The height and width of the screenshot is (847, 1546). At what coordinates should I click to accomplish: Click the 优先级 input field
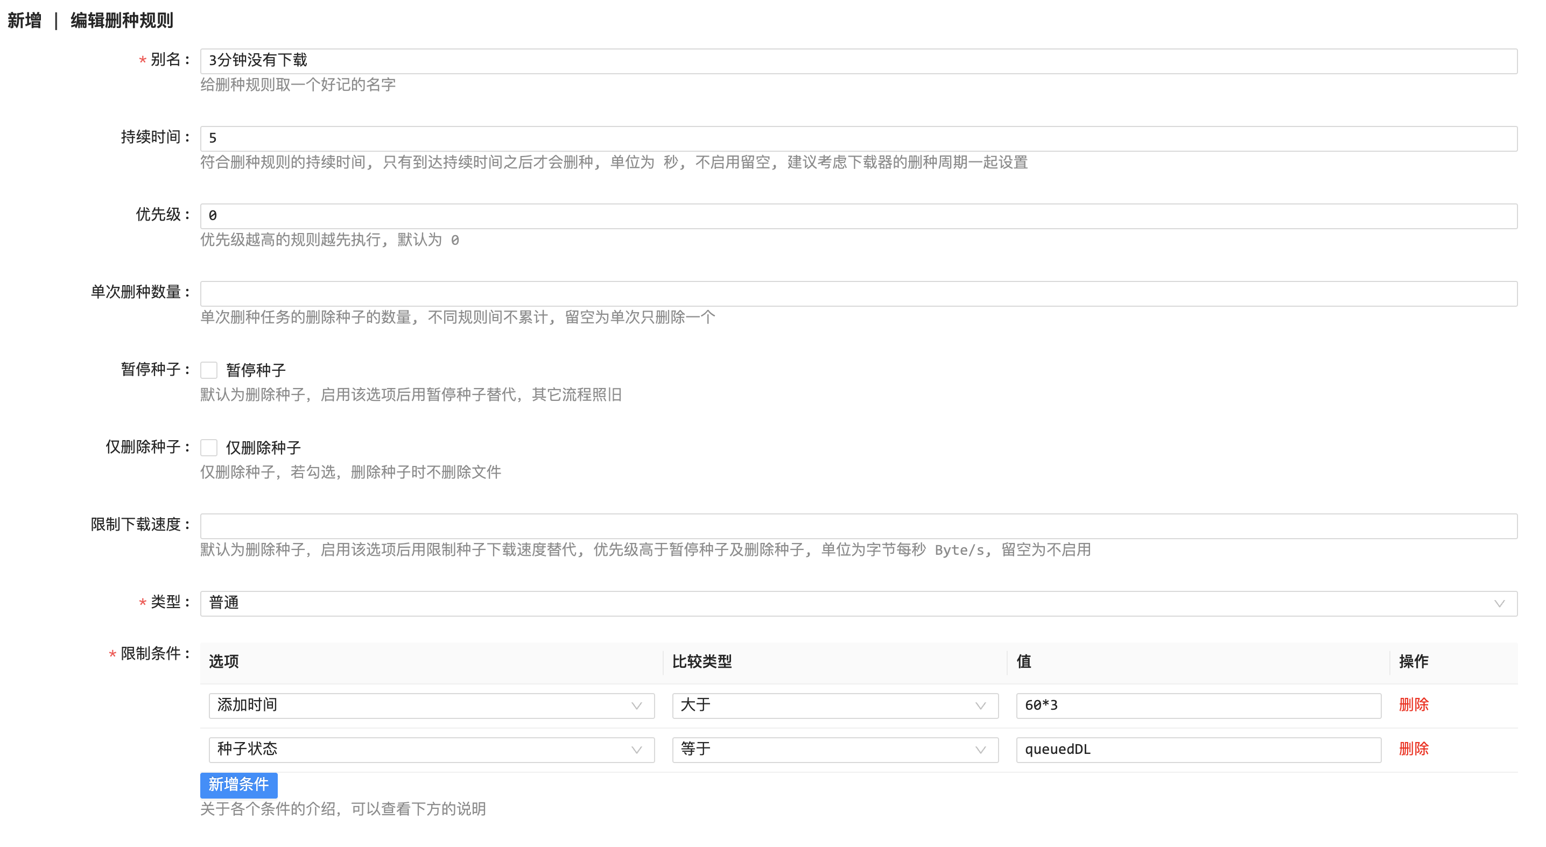click(858, 216)
